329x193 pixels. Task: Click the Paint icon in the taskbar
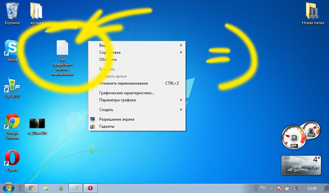[x=76, y=188]
